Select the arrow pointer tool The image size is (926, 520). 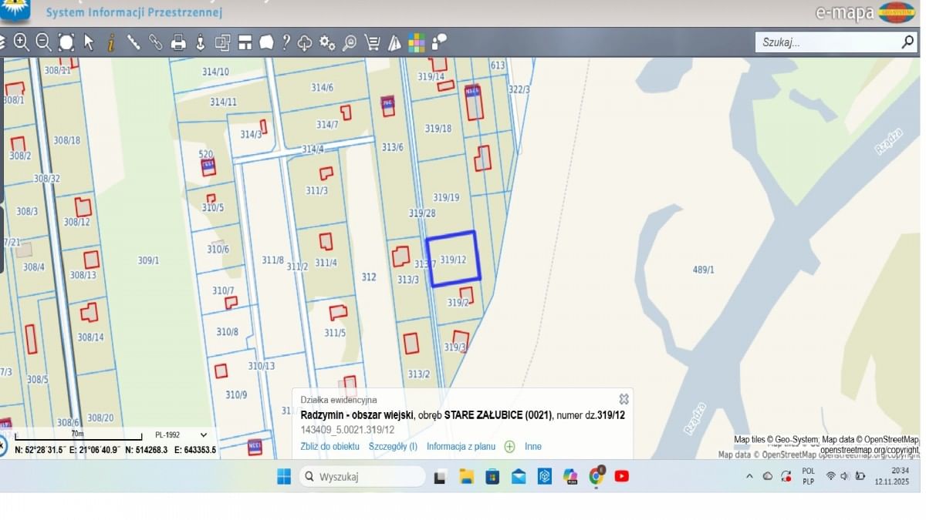[89, 42]
